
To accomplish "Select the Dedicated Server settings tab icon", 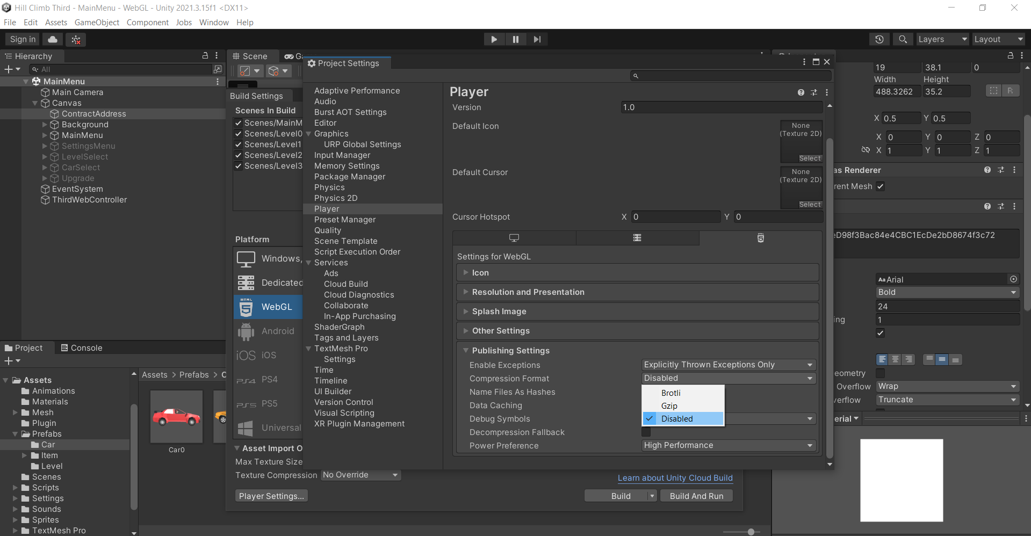I will click(x=637, y=238).
